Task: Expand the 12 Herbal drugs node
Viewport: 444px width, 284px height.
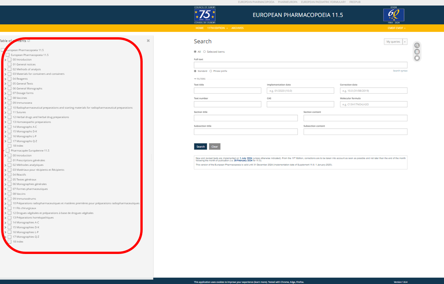Action: [5, 117]
